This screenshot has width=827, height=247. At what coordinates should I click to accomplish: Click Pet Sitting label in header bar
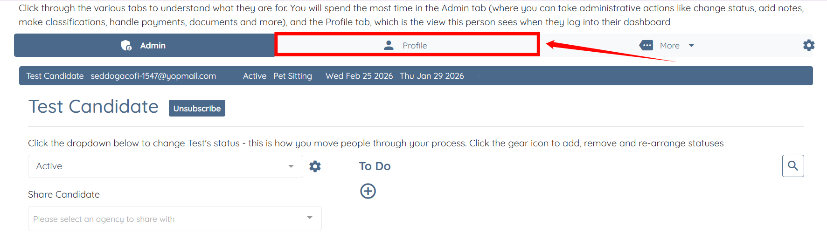click(292, 76)
